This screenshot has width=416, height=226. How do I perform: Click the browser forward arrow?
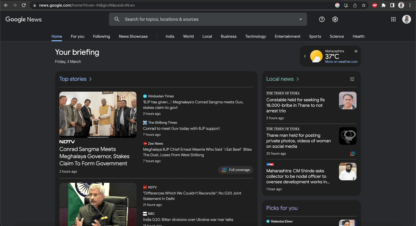click(15, 5)
